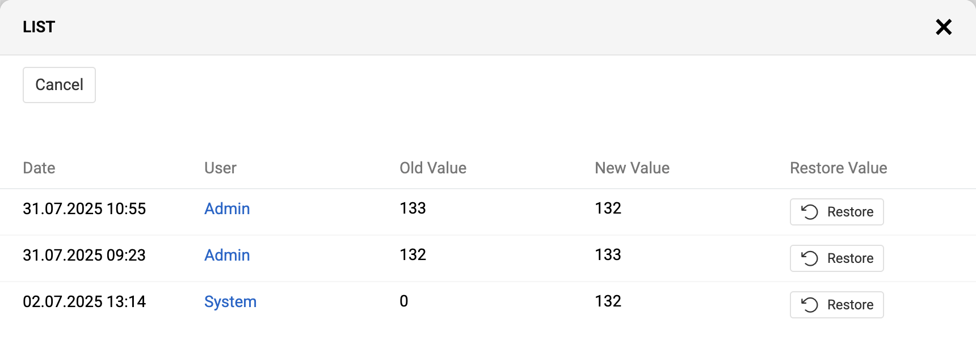Viewport: 976px width, 349px height.
Task: Click the Restore Value column header
Action: pyautogui.click(x=838, y=168)
